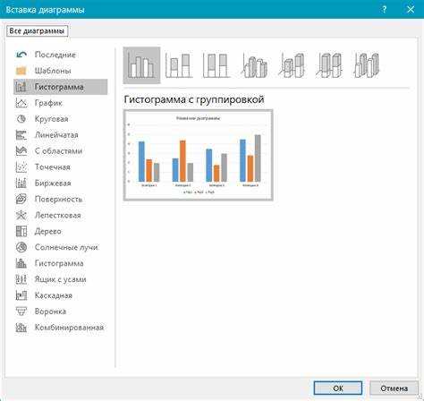424x401 pixels.
Task: Close the Вставка диаграммы dialog
Action: coord(411,9)
